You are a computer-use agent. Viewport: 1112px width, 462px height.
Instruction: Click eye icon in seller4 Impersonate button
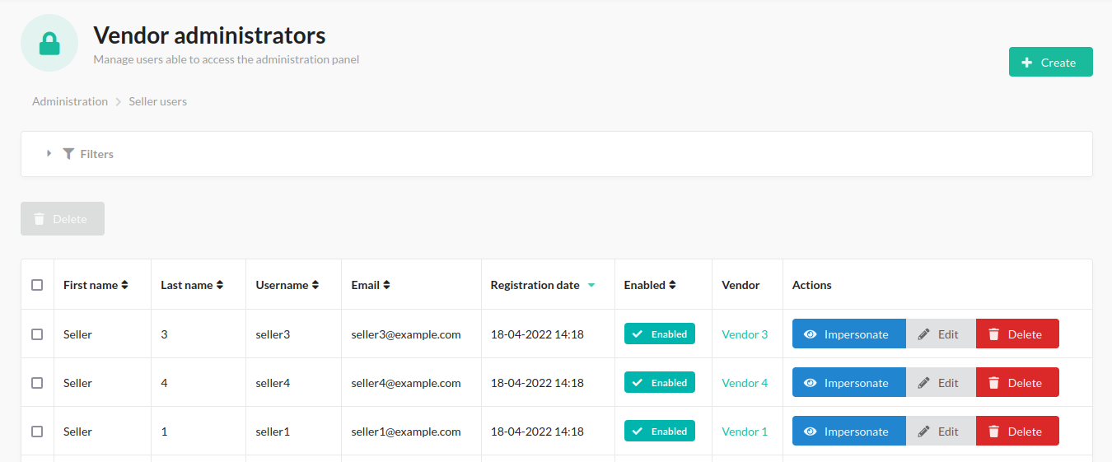pos(810,383)
